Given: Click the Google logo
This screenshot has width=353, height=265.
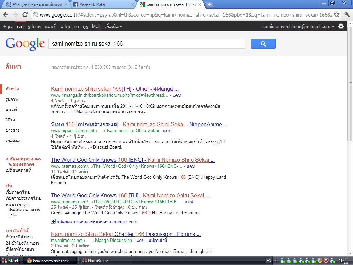Looking at the screenshot, I should coord(25,44).
